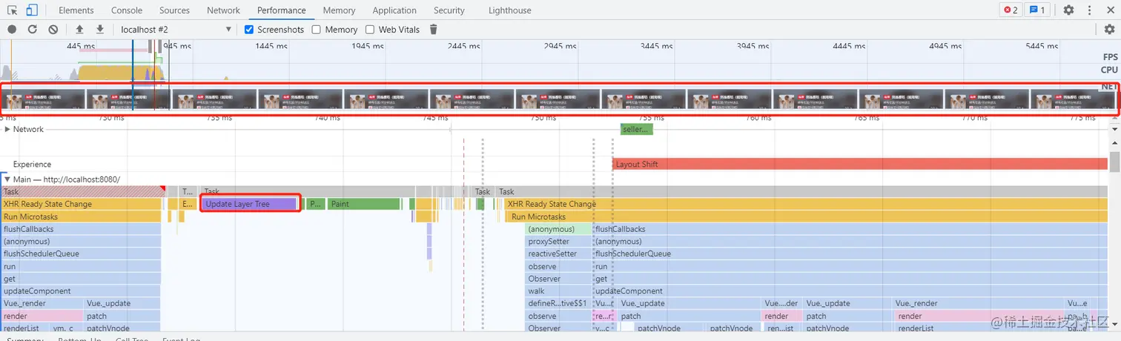Save the profile with the download arrow
The image size is (1121, 341).
[100, 30]
